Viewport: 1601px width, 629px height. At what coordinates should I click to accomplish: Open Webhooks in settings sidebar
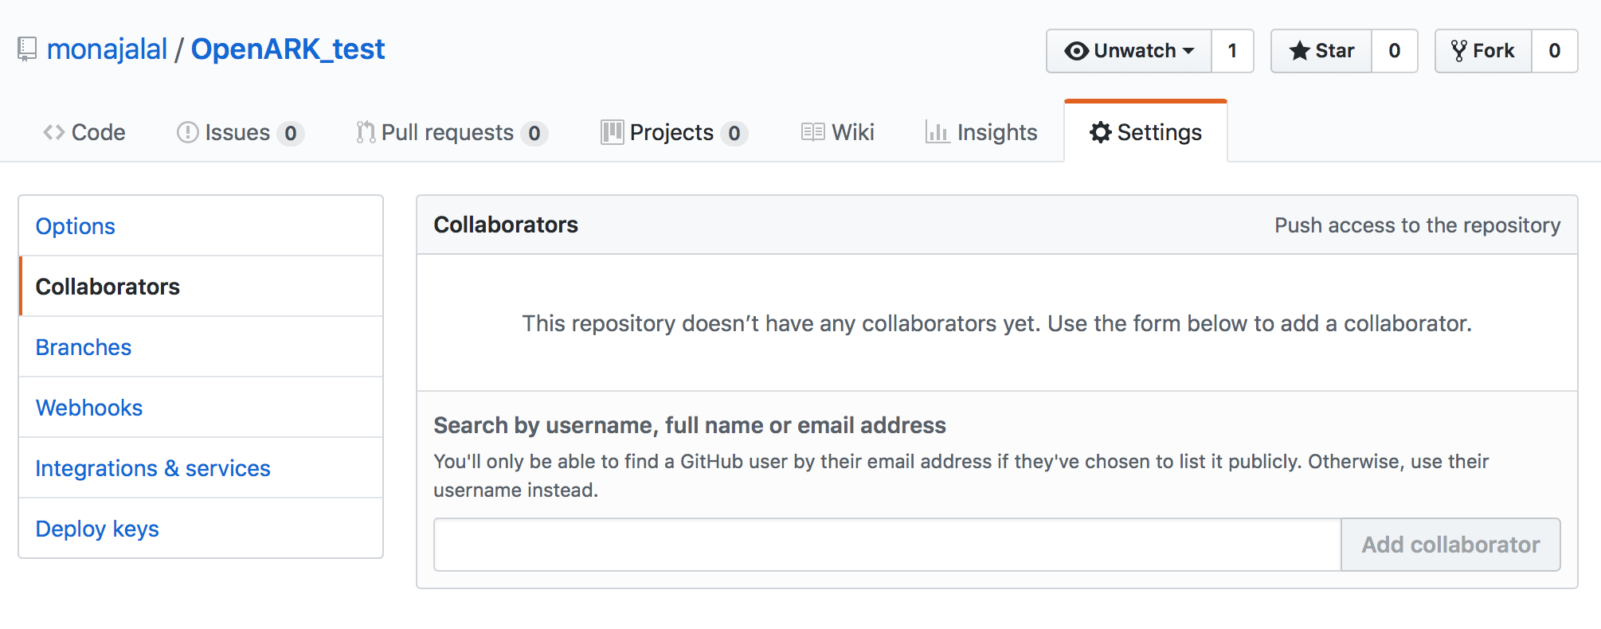point(201,408)
